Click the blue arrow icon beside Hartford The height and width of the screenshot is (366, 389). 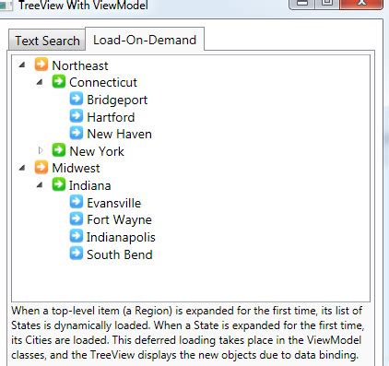click(77, 116)
